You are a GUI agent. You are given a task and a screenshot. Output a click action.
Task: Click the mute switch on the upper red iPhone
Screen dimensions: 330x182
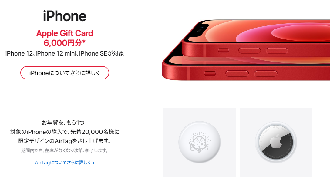pyautogui.click(x=224, y=50)
